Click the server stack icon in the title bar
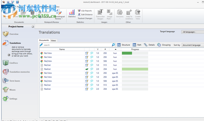Viewport: 204px width, 121px height. click(x=17, y=2)
